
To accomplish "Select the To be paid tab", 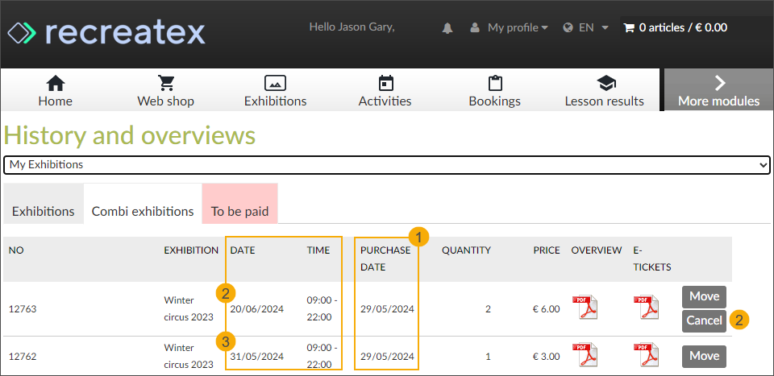I will (239, 211).
